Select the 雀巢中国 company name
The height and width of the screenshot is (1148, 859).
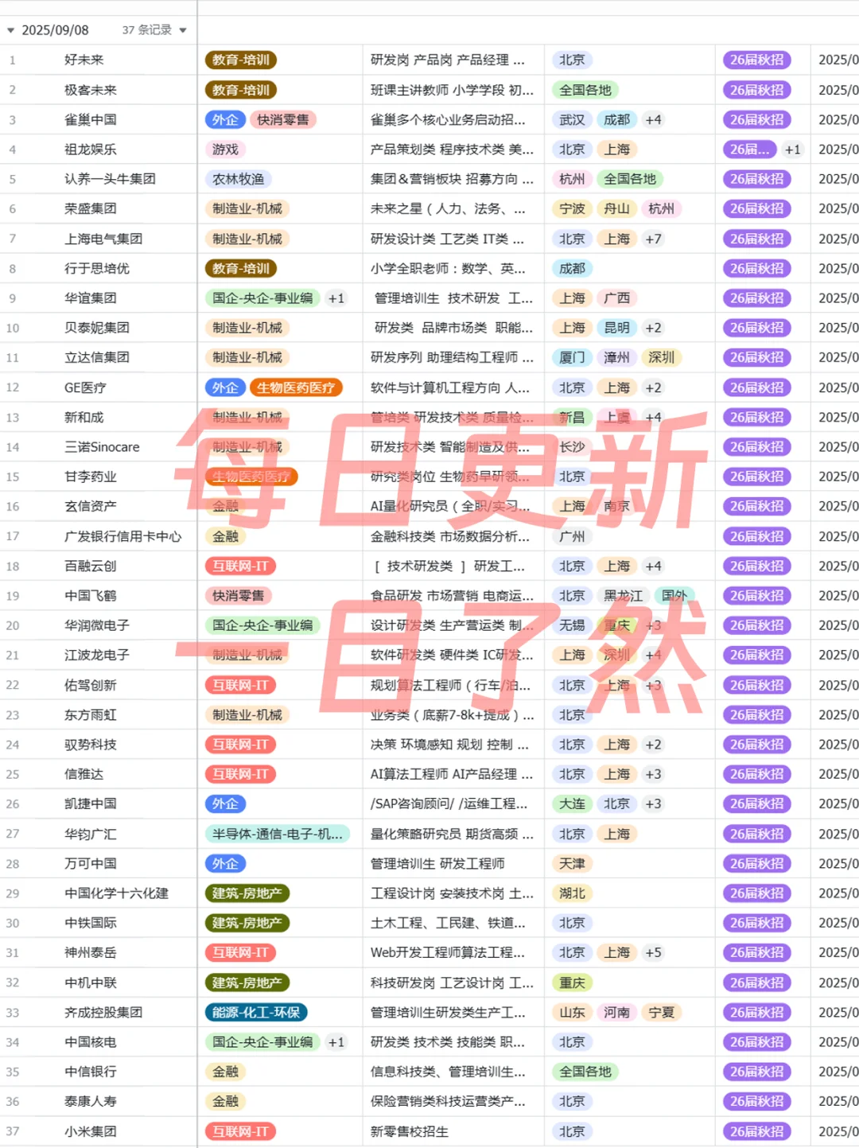pos(91,119)
